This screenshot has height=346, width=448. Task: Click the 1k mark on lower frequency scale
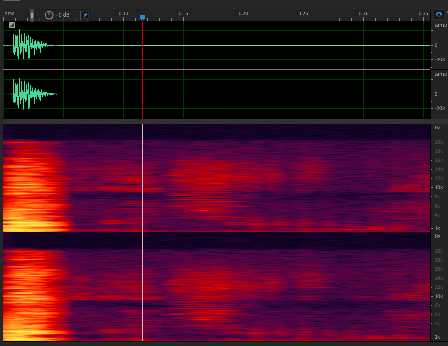[438, 337]
